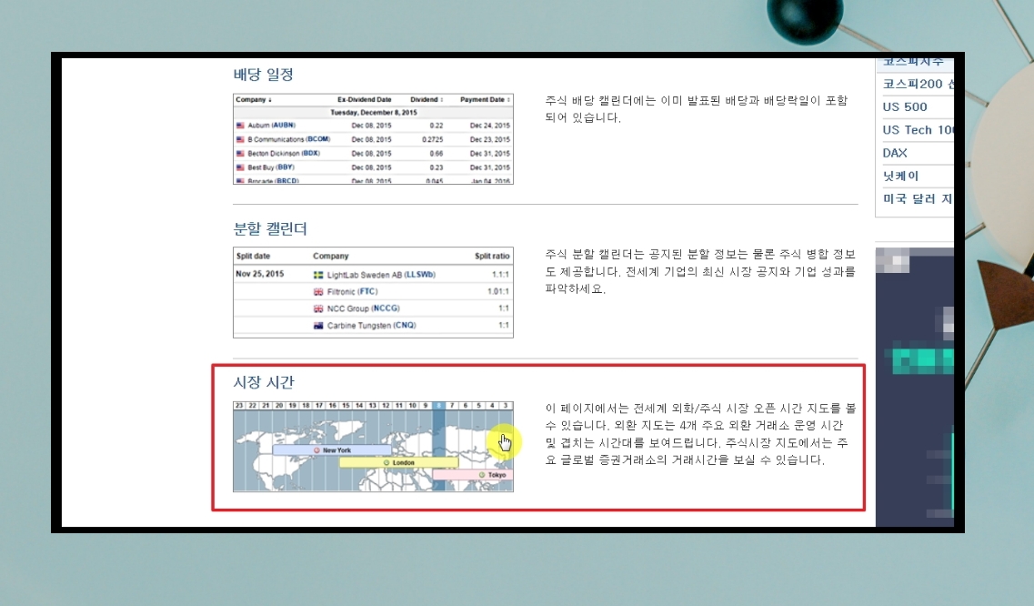The width and height of the screenshot is (1034, 606).
Task: Click the New York bar on the map
Action: pyautogui.click(x=332, y=450)
